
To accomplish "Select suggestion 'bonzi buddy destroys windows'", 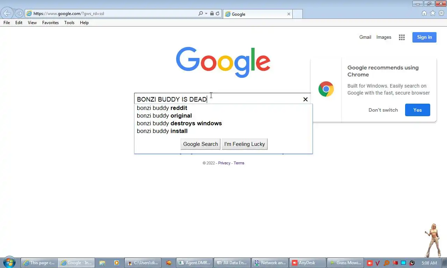I will [223, 123].
